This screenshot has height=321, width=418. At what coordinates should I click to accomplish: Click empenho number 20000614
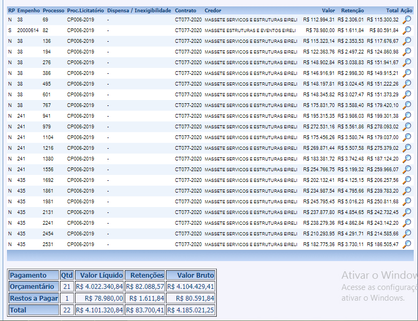click(28, 30)
